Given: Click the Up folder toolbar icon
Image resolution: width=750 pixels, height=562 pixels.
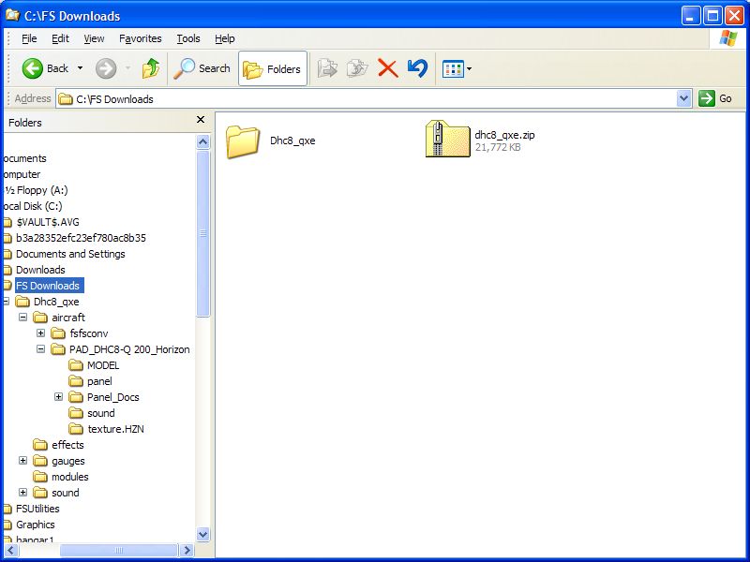Looking at the screenshot, I should pos(151,68).
